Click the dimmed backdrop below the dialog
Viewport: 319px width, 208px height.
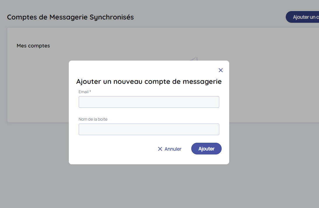coord(149,186)
